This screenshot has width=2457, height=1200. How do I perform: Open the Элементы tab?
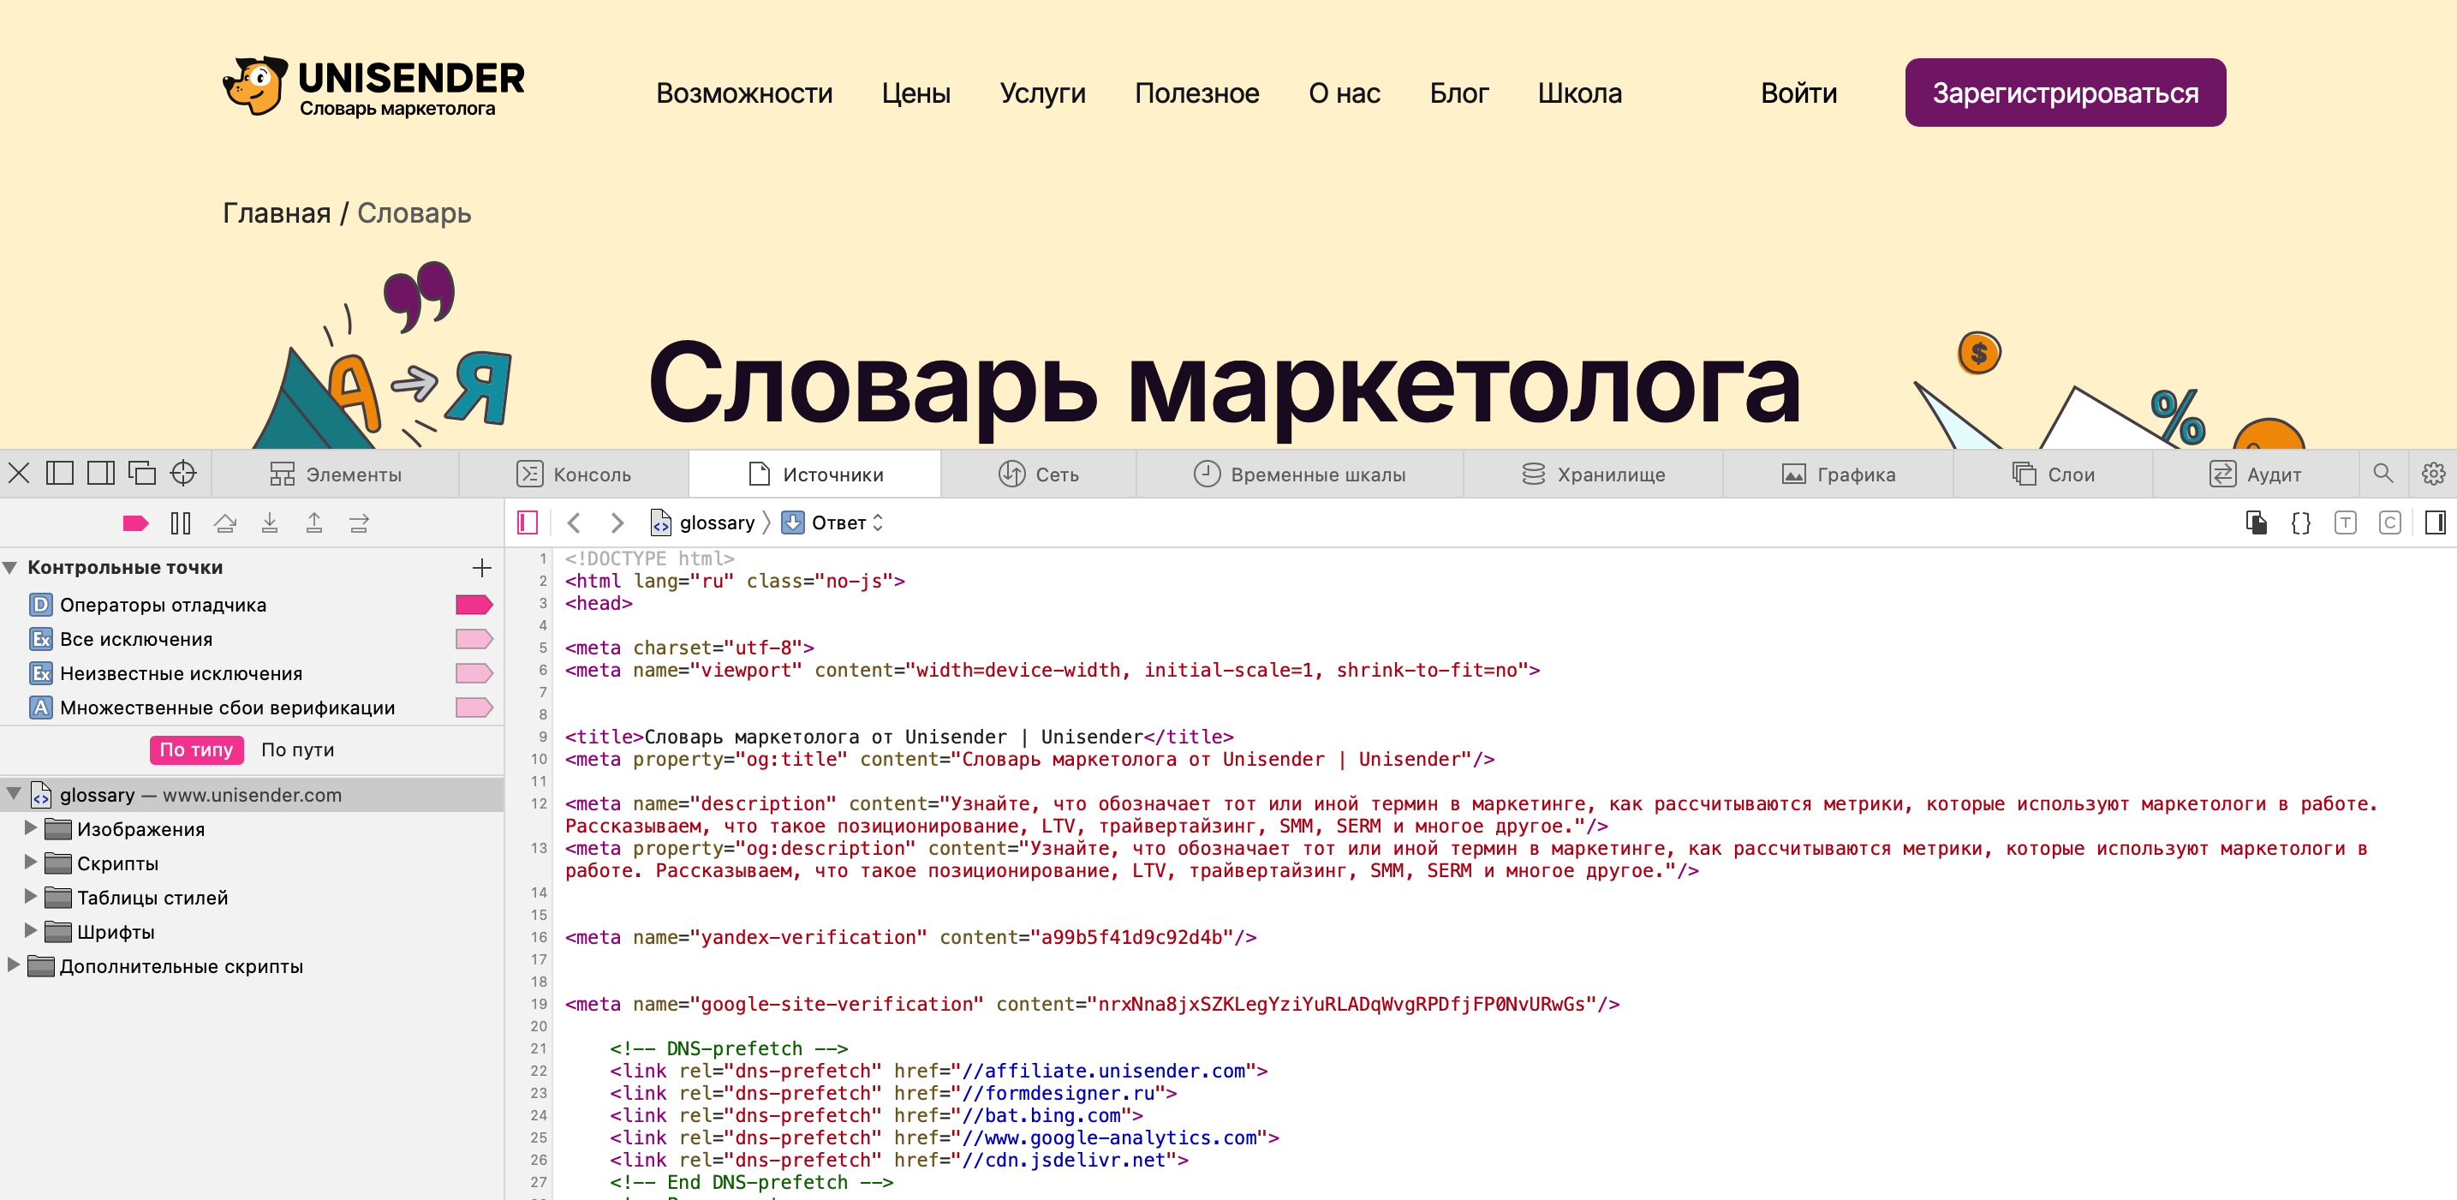tap(335, 474)
